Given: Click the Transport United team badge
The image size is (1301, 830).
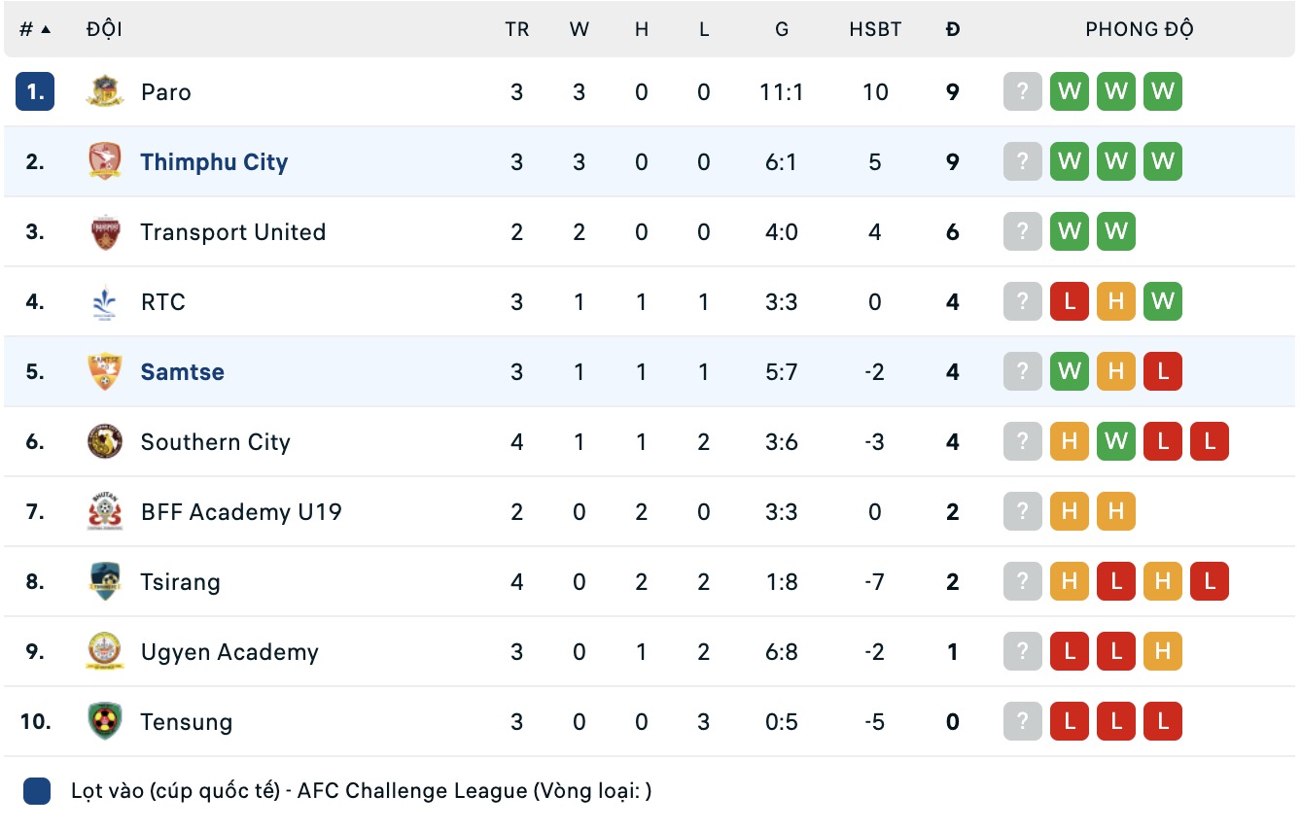Looking at the screenshot, I should tap(104, 232).
